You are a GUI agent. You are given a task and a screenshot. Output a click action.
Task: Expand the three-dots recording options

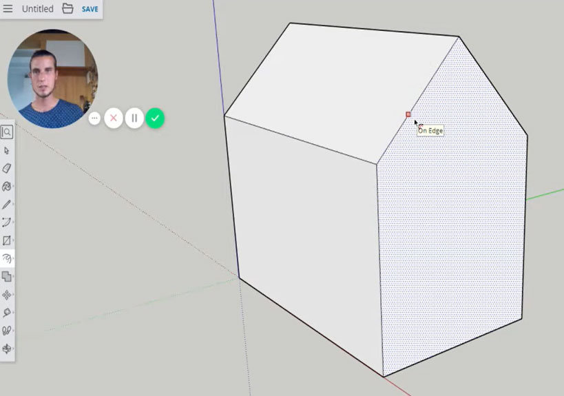(x=95, y=118)
